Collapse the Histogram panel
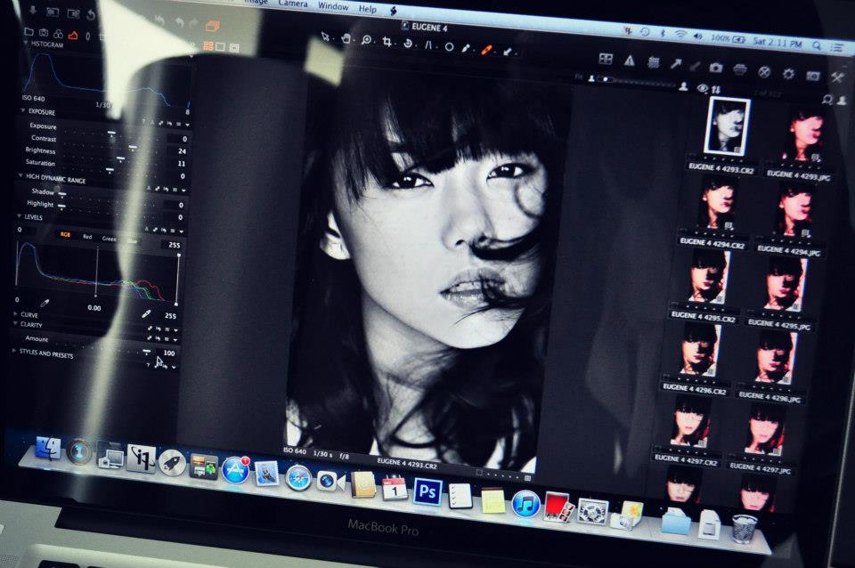This screenshot has width=855, height=568. tap(26, 43)
